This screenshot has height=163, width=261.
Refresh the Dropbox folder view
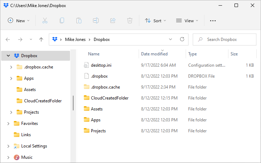pyautogui.click(x=182, y=40)
